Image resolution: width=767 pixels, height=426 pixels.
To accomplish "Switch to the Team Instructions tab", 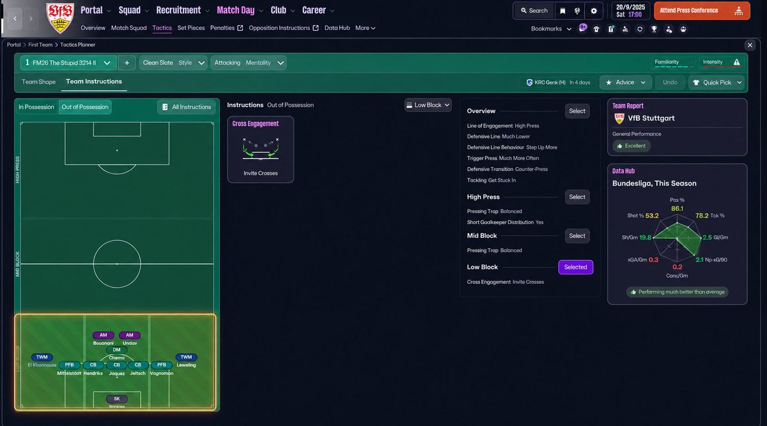I will [x=94, y=82].
